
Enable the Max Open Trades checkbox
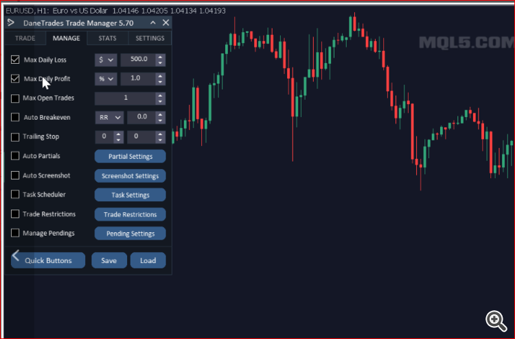coord(15,98)
